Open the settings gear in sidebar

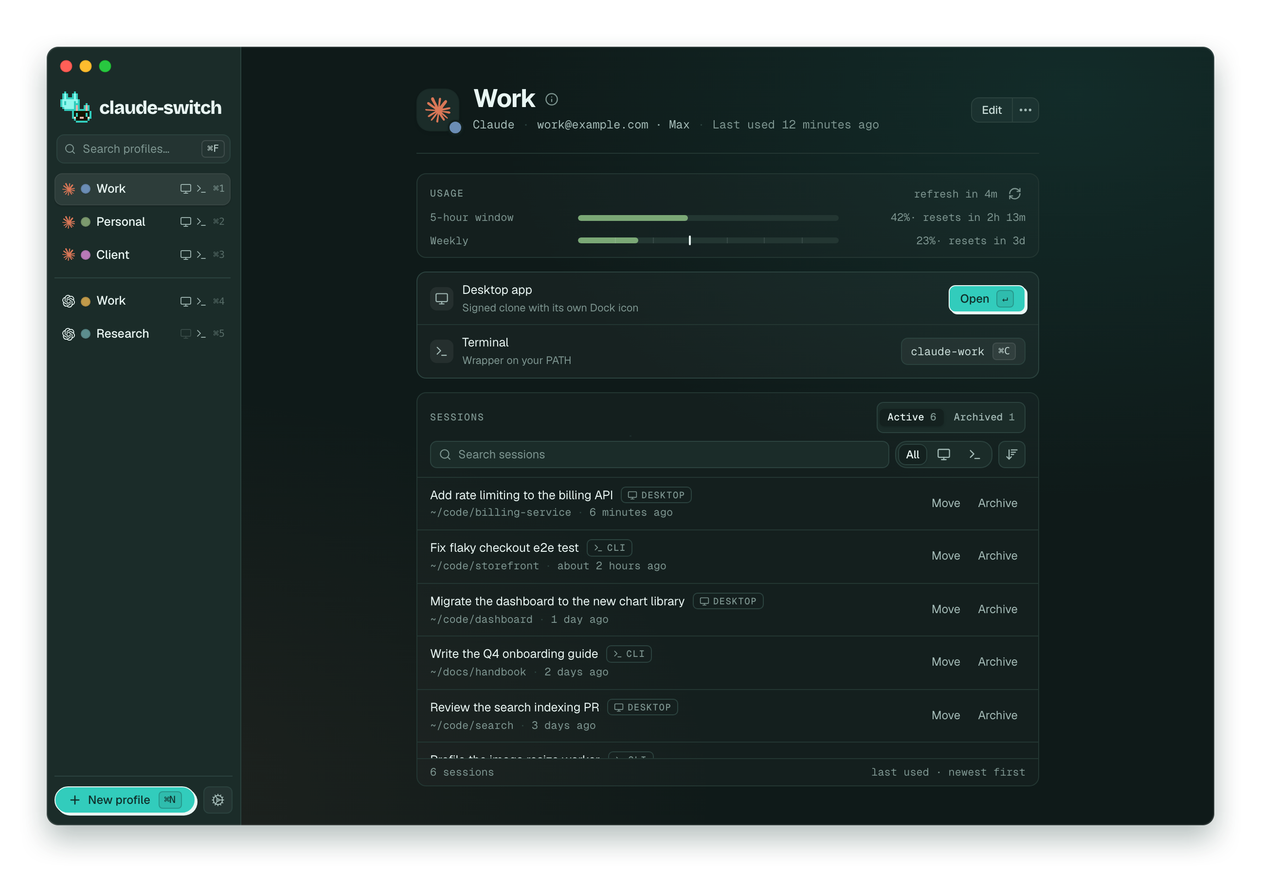pyautogui.click(x=218, y=800)
